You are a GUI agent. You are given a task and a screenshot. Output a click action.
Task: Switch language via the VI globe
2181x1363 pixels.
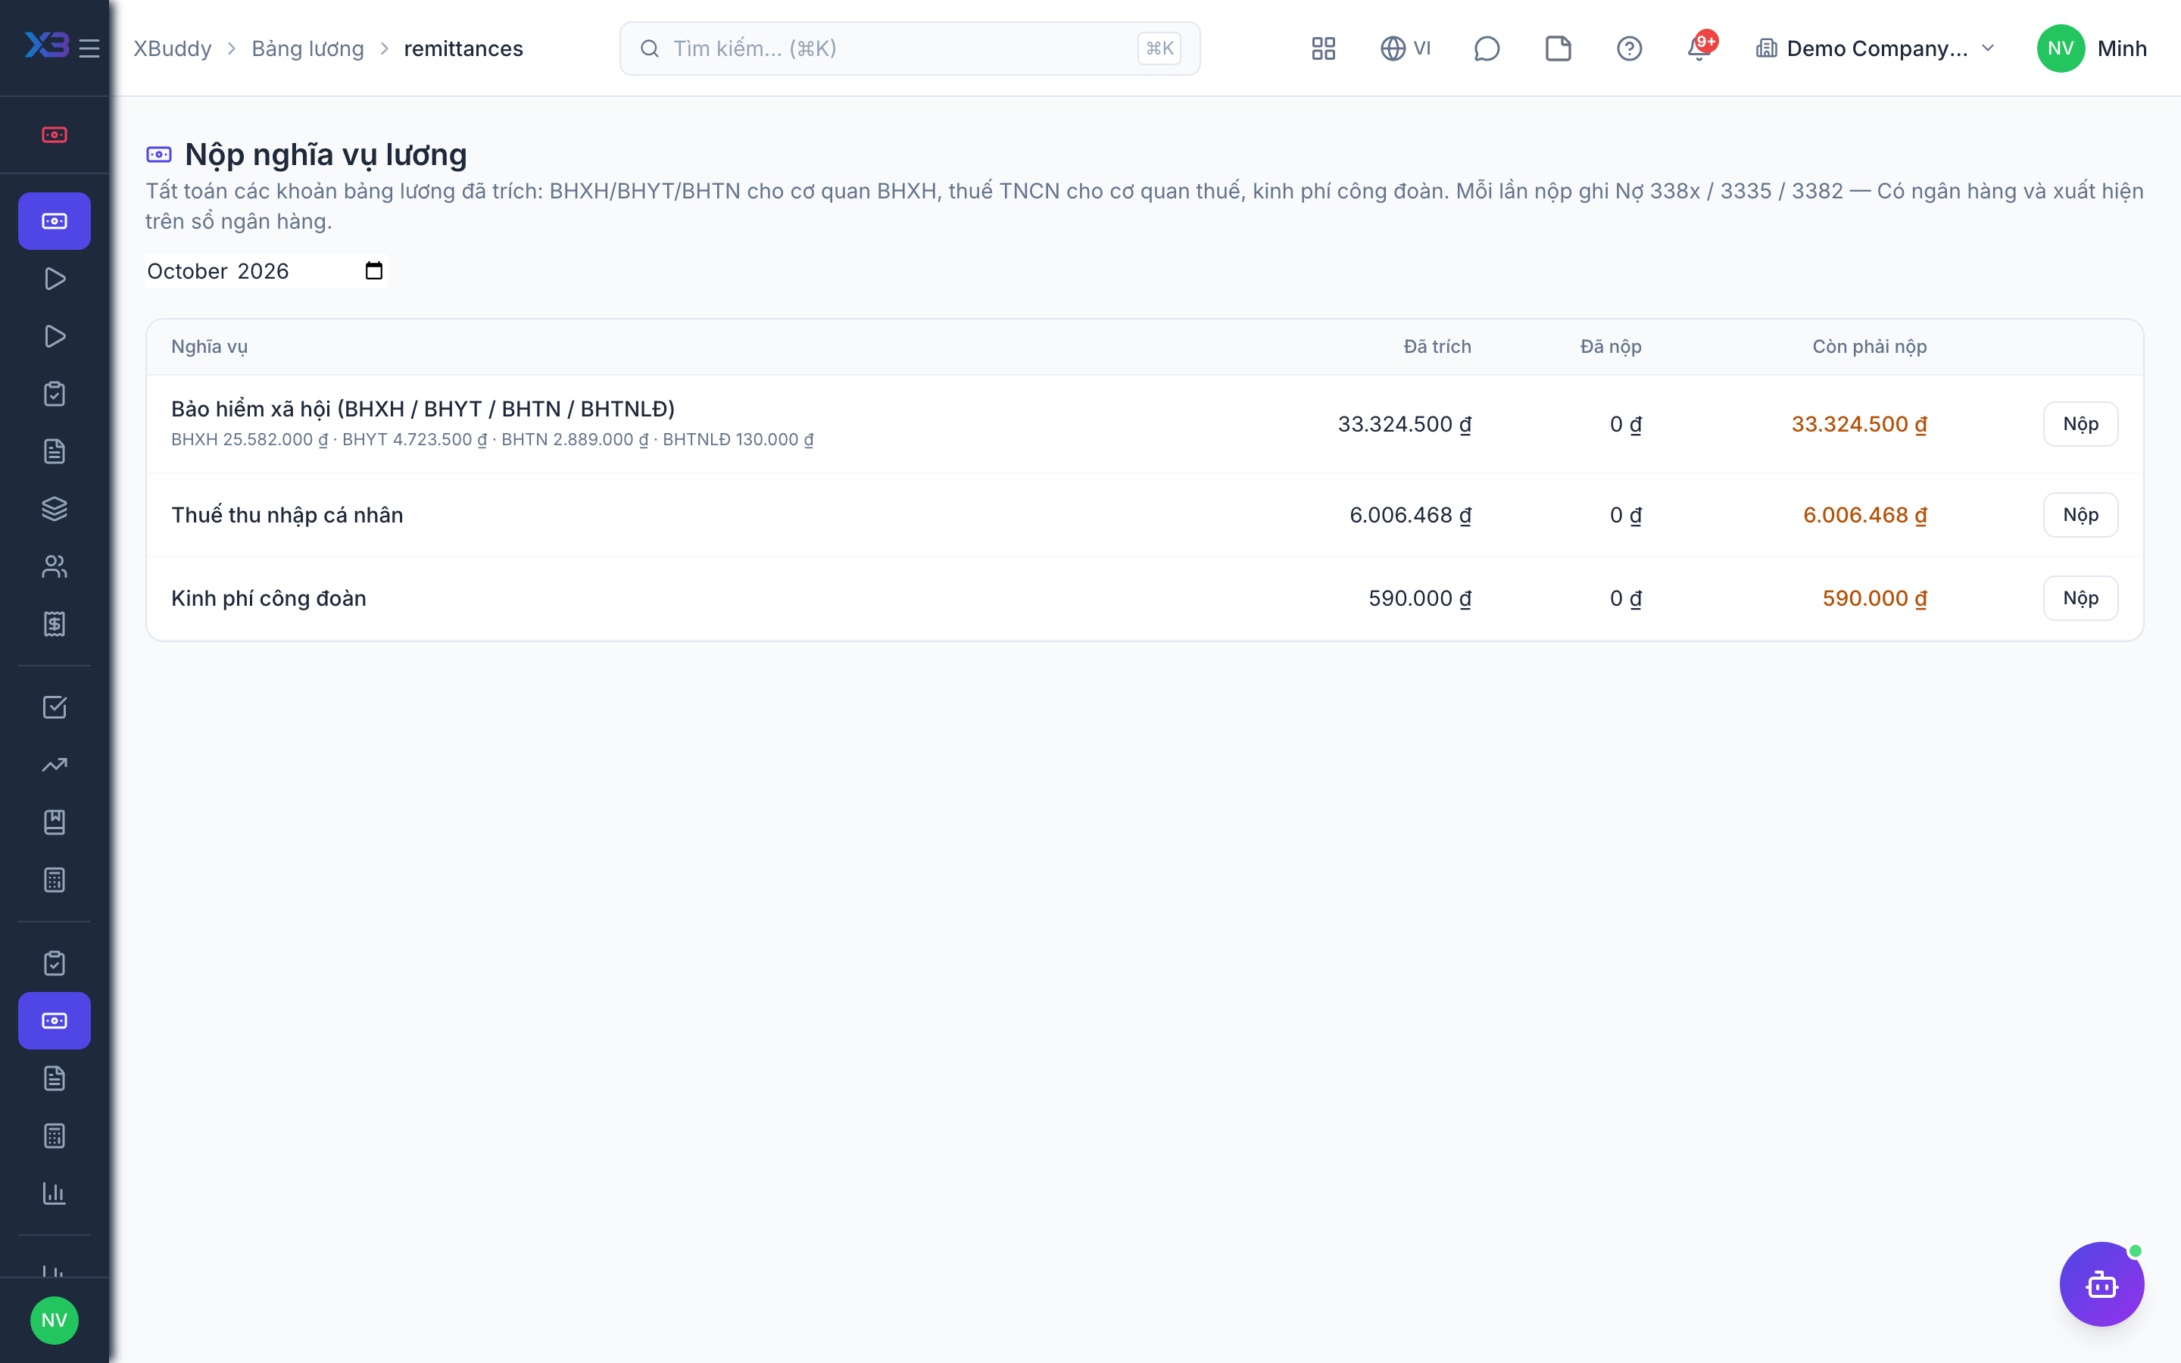click(x=1405, y=48)
